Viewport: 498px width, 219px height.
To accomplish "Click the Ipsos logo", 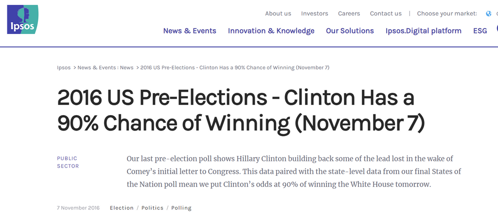I will tap(22, 19).
